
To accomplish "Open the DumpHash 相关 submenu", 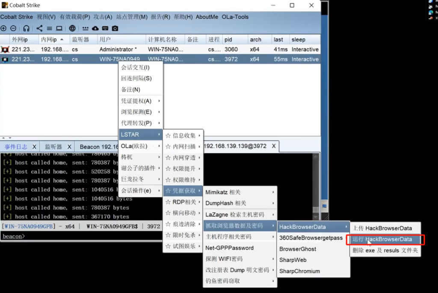I will point(240,203).
